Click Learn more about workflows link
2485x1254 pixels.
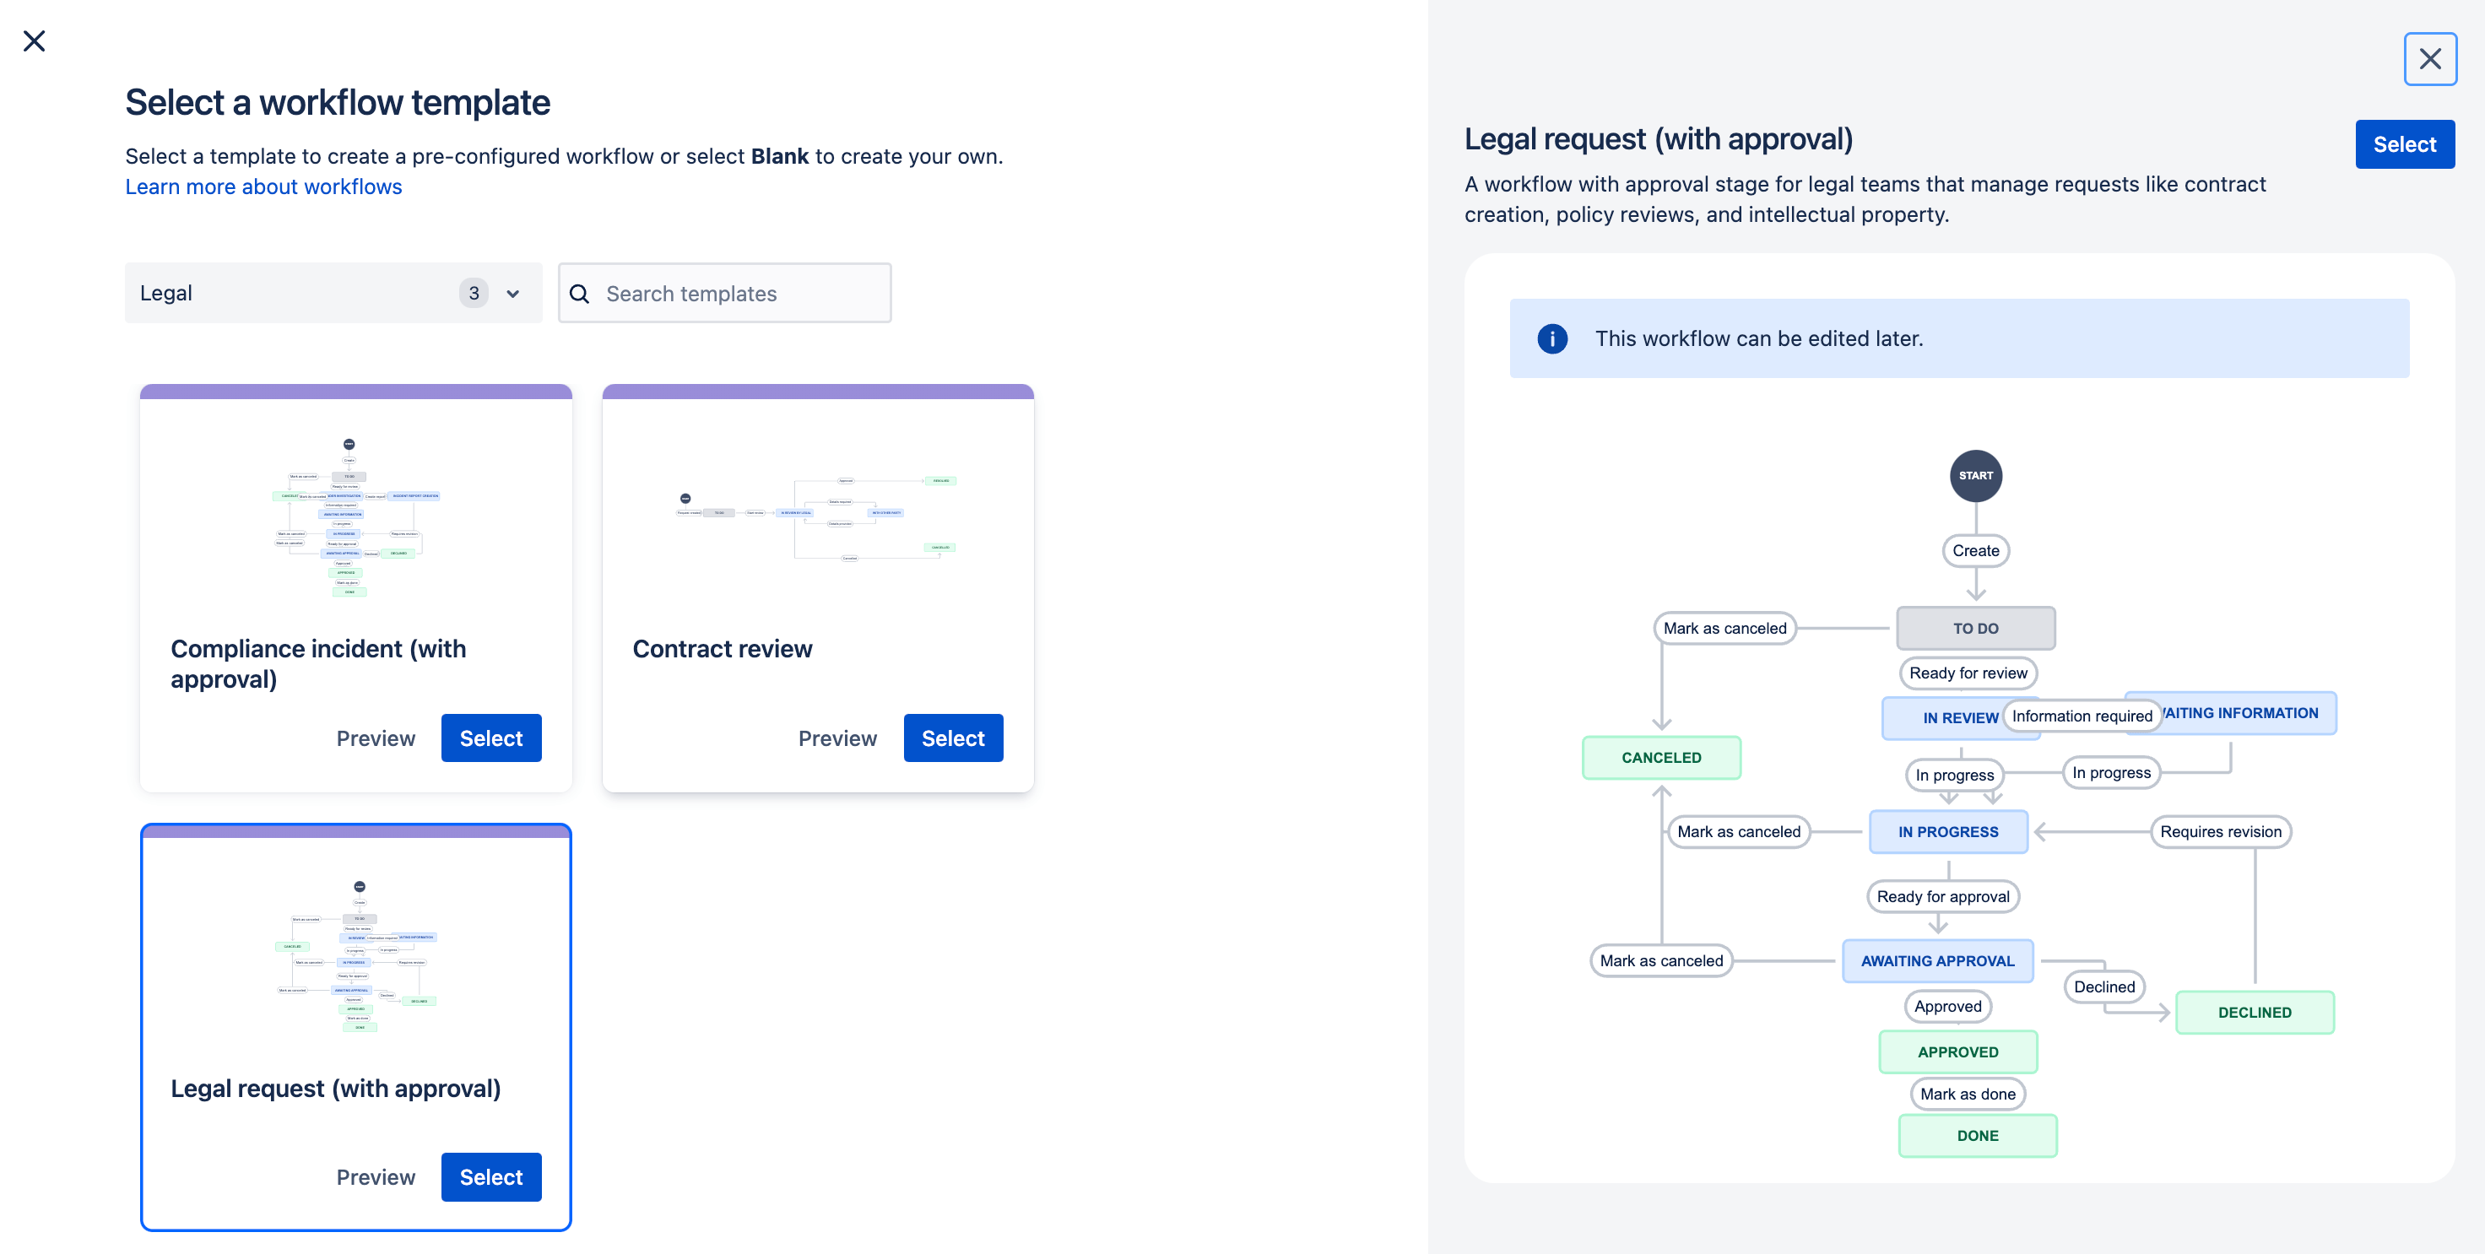(264, 187)
